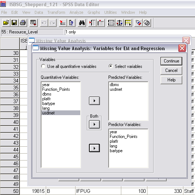This screenshot has height=195, width=195.
Task: Click arrow to move into Predictor Variables
Action: [94, 148]
